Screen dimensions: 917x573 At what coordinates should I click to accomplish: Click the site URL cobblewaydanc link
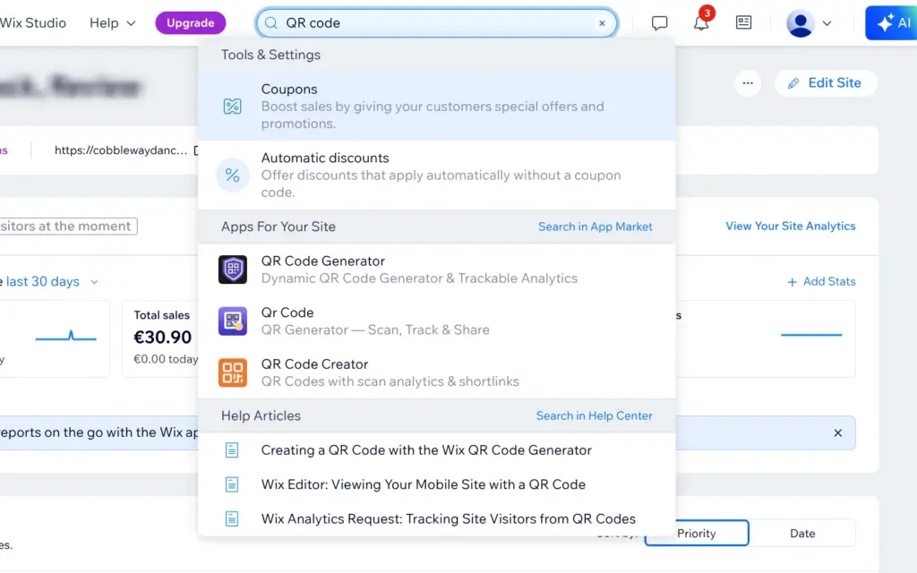click(121, 150)
